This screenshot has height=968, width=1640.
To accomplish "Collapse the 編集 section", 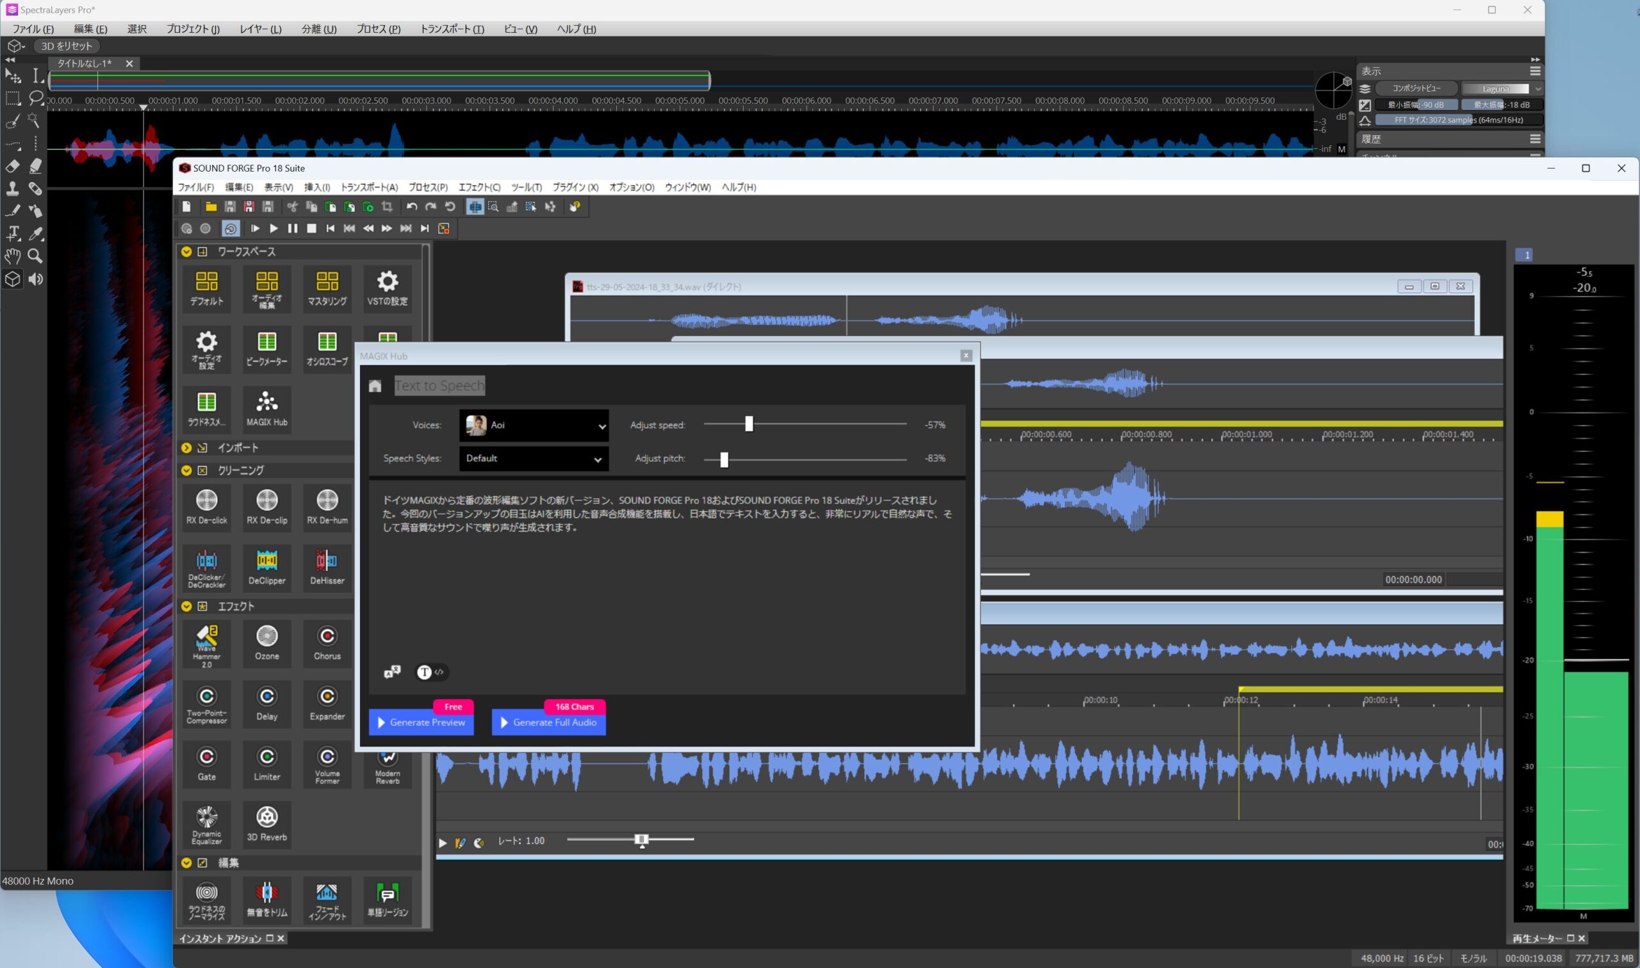I will pos(186,863).
